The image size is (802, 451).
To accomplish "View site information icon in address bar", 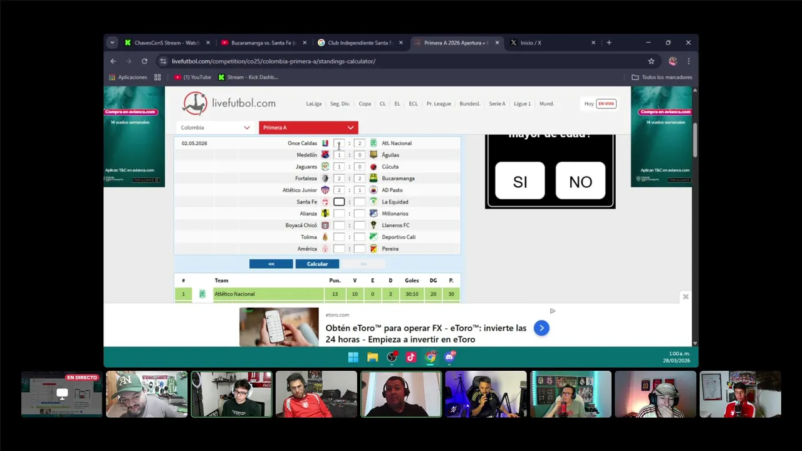I will (x=163, y=61).
